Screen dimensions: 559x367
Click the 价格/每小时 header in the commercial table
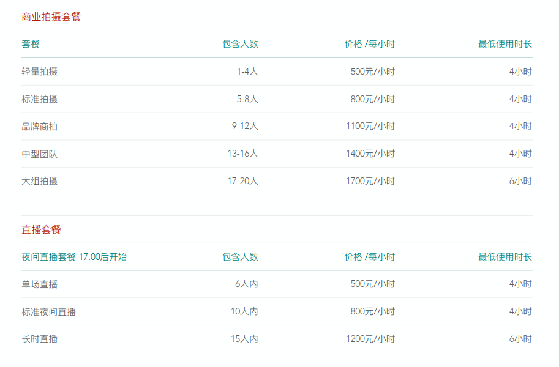pyautogui.click(x=369, y=44)
